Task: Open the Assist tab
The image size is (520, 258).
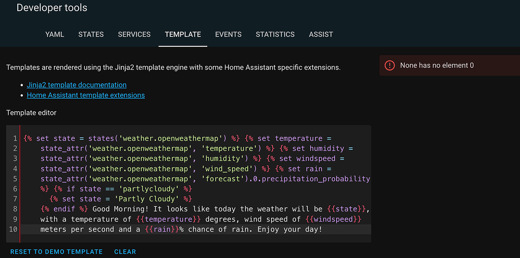Action: [321, 35]
